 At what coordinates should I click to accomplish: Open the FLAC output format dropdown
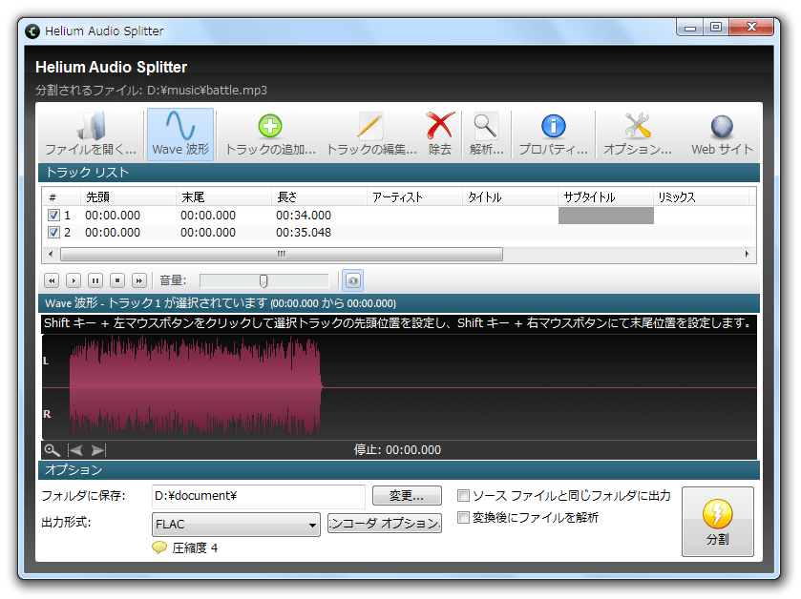pos(236,525)
